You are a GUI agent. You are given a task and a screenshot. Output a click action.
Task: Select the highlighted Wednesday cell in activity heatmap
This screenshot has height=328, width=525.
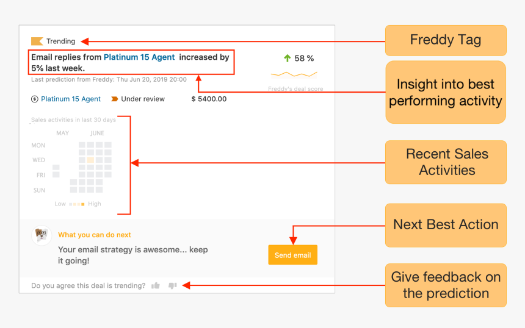[x=90, y=160]
